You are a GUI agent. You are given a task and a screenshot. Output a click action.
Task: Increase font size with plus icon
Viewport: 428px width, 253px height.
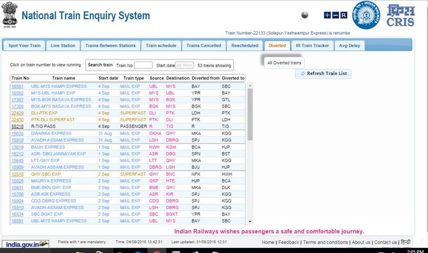[327, 15]
